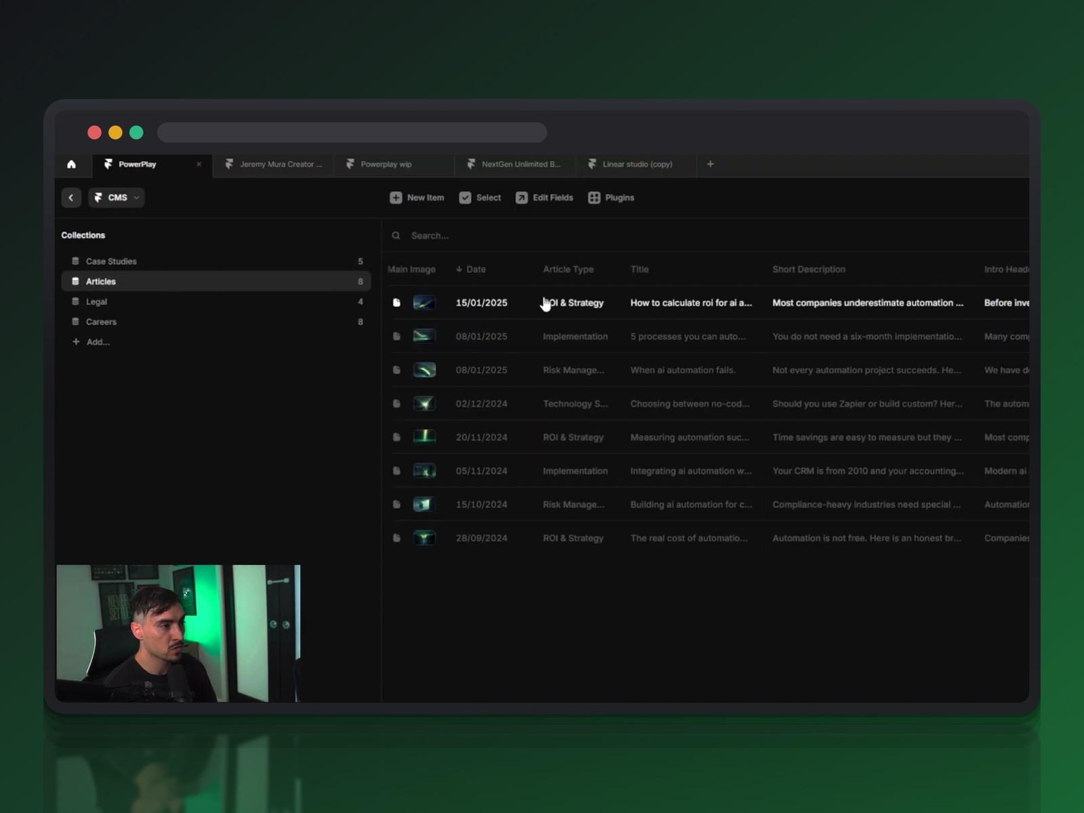
Task: Open the Plugins panel
Action: pyautogui.click(x=611, y=198)
